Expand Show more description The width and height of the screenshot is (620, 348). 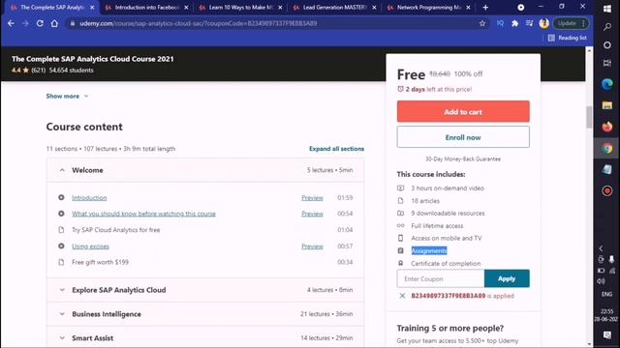(67, 97)
